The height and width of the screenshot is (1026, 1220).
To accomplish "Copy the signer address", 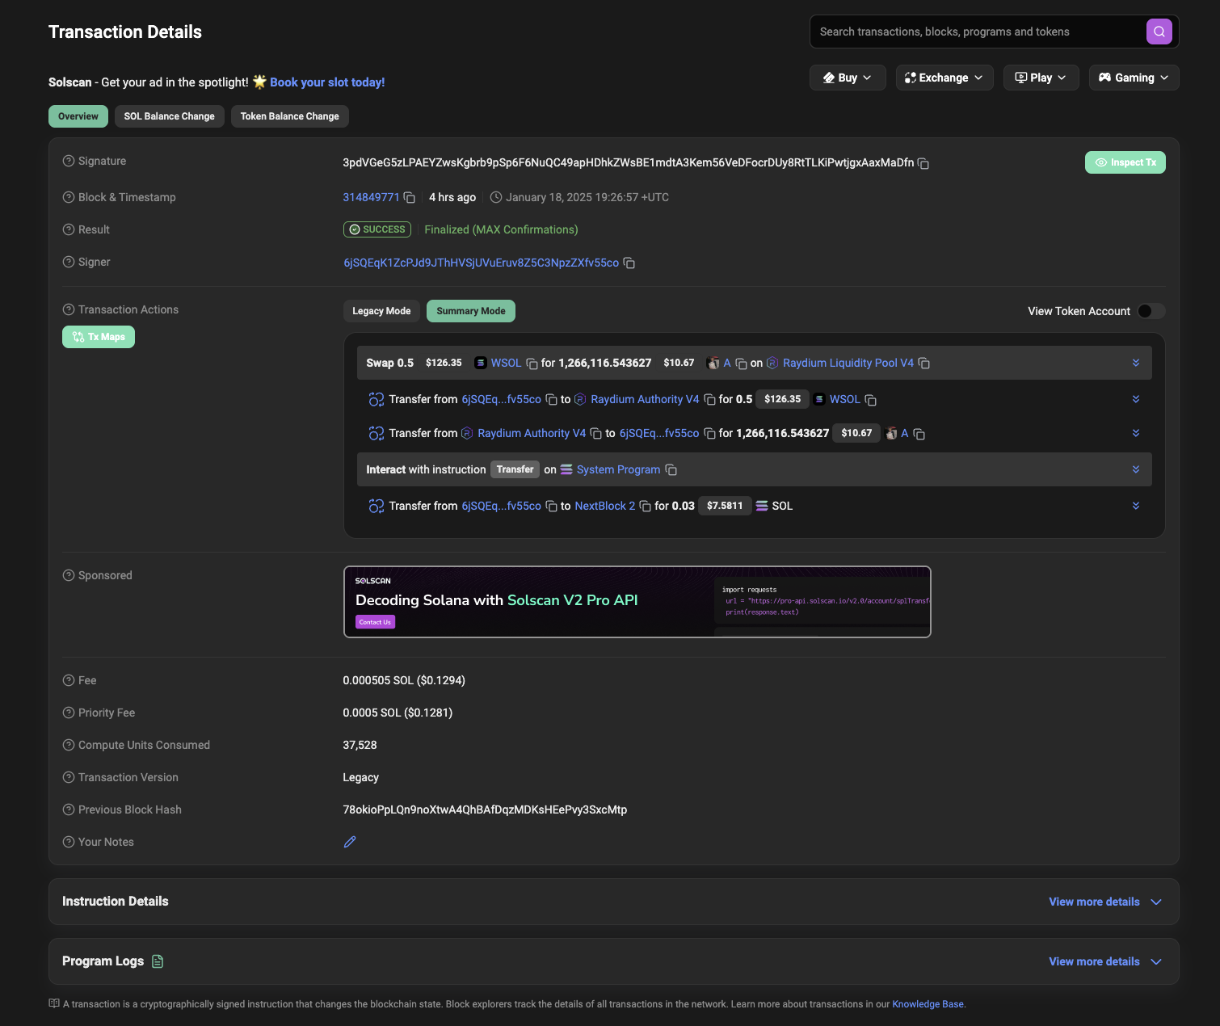I will 629,263.
